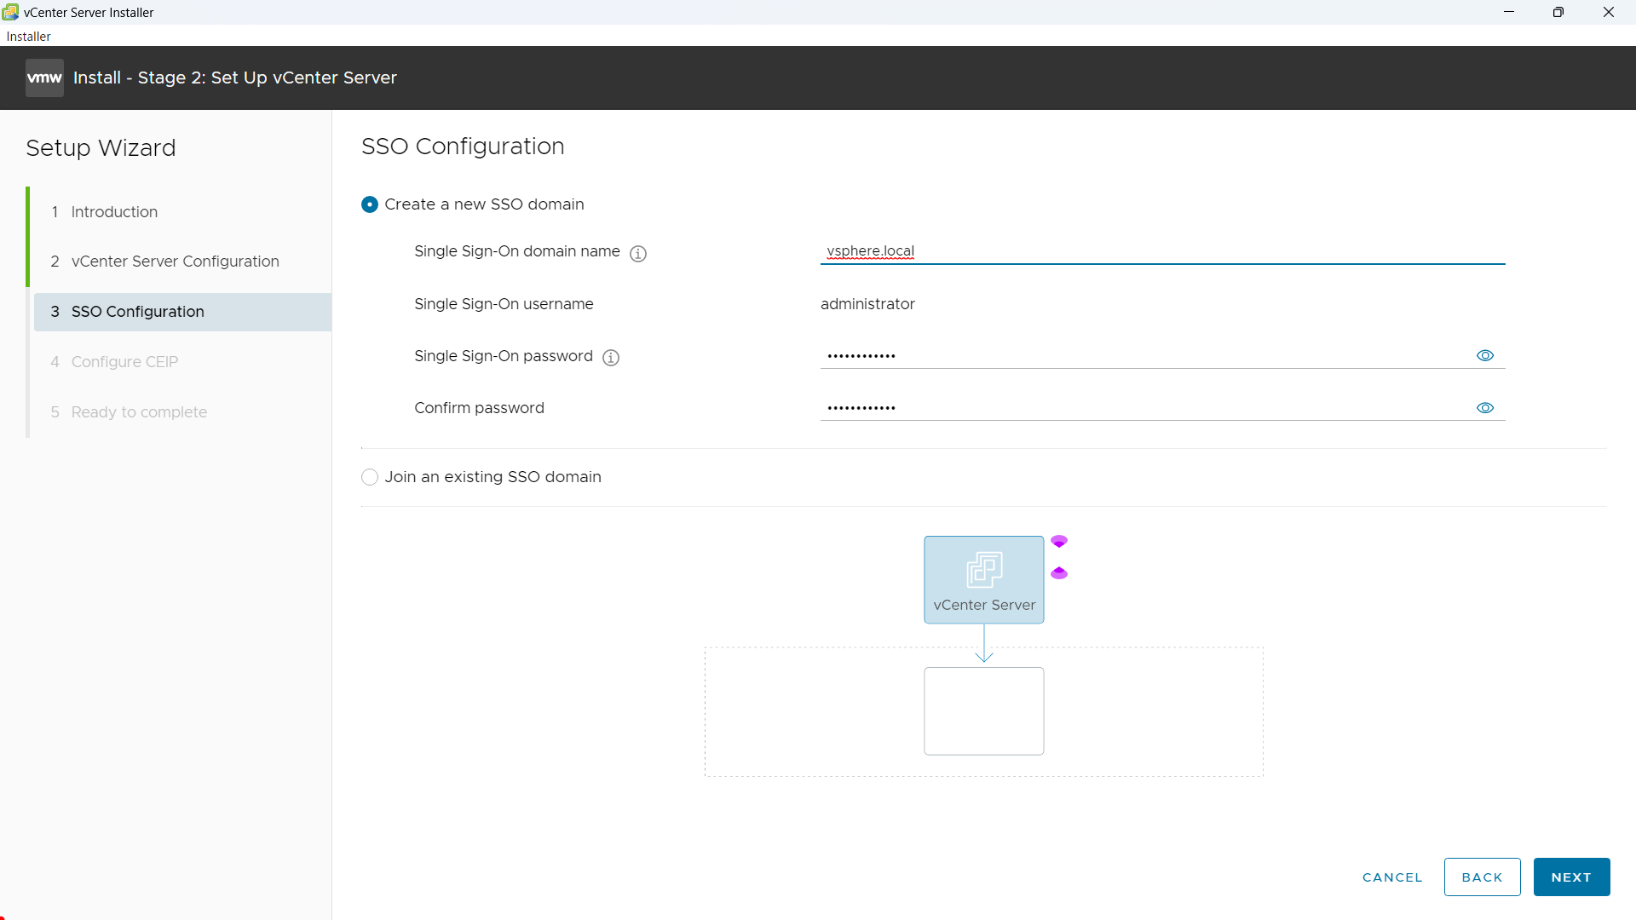Image resolution: width=1636 pixels, height=920 pixels.
Task: Open vCenter Server Configuration step
Action: click(175, 262)
